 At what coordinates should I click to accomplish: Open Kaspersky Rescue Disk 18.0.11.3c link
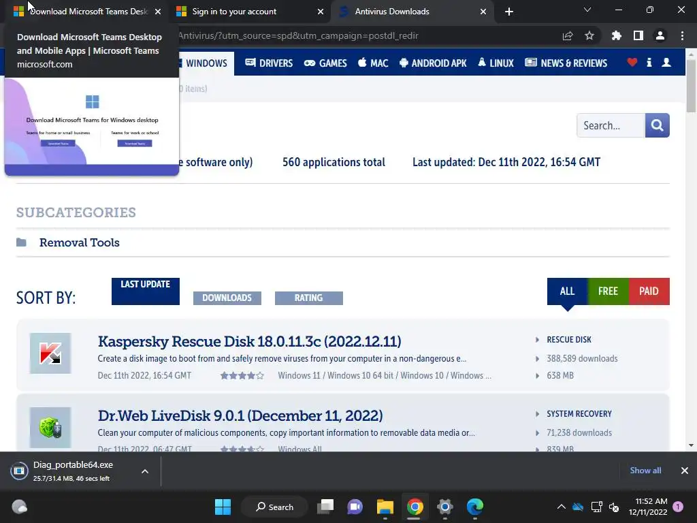click(x=249, y=342)
